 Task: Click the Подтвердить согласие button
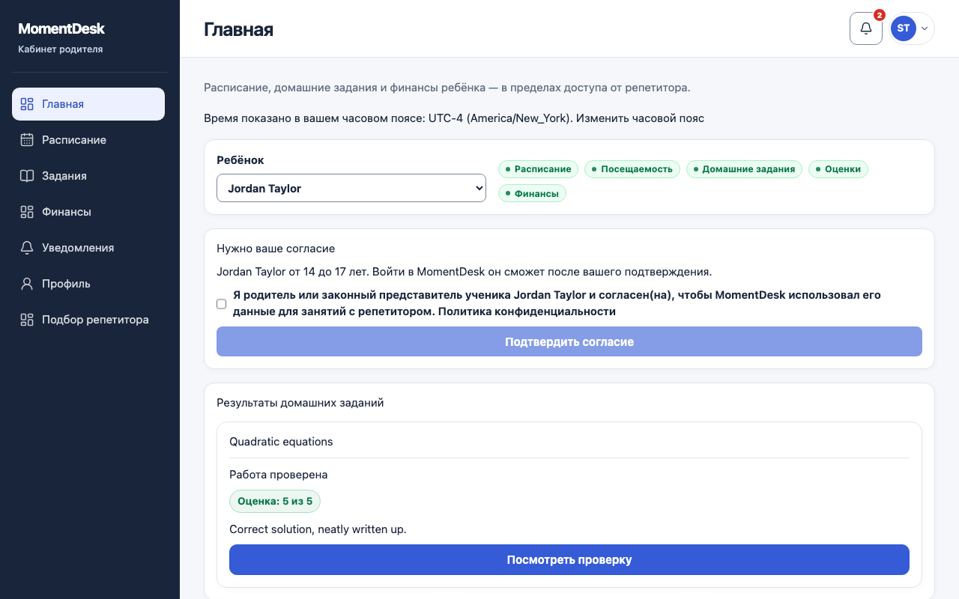pos(569,341)
